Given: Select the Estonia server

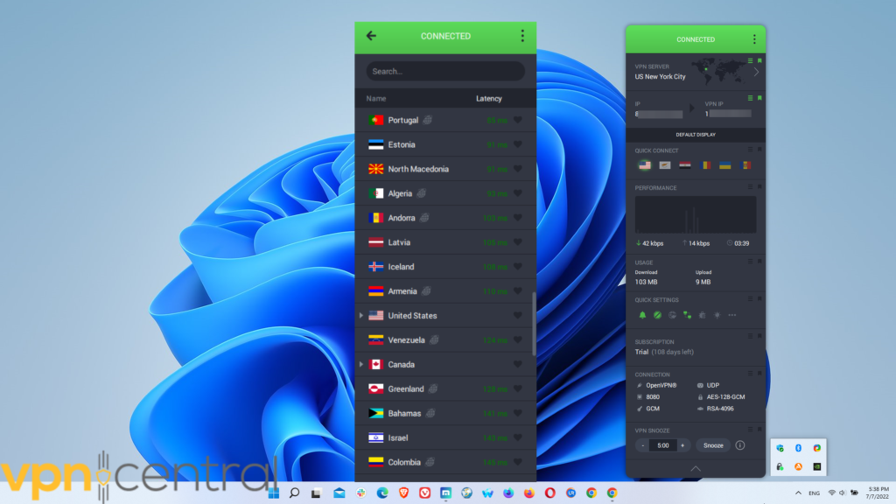Looking at the screenshot, I should 402,145.
